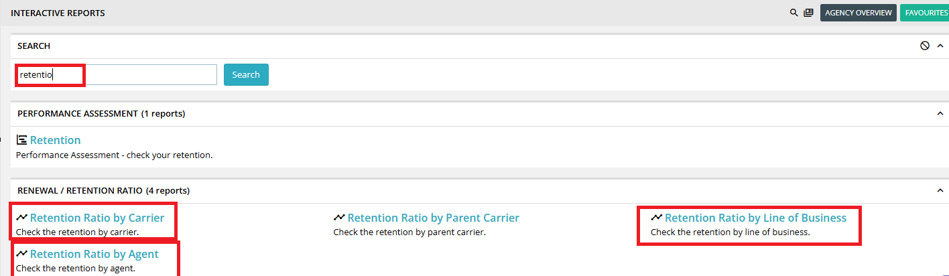Click the magnifier icon in the header
This screenshot has width=949, height=276.
click(794, 13)
